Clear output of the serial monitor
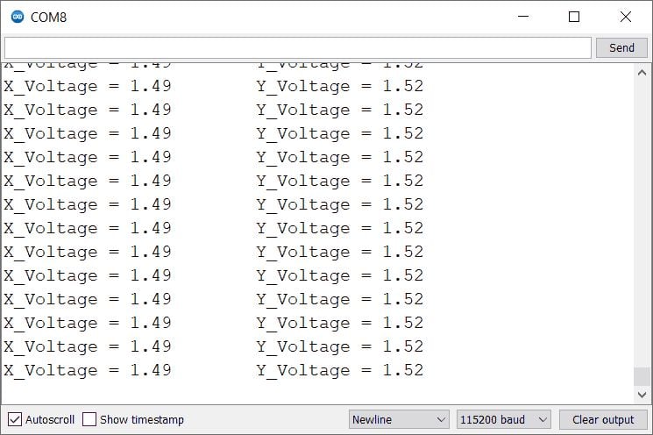This screenshot has width=653, height=435. (602, 419)
